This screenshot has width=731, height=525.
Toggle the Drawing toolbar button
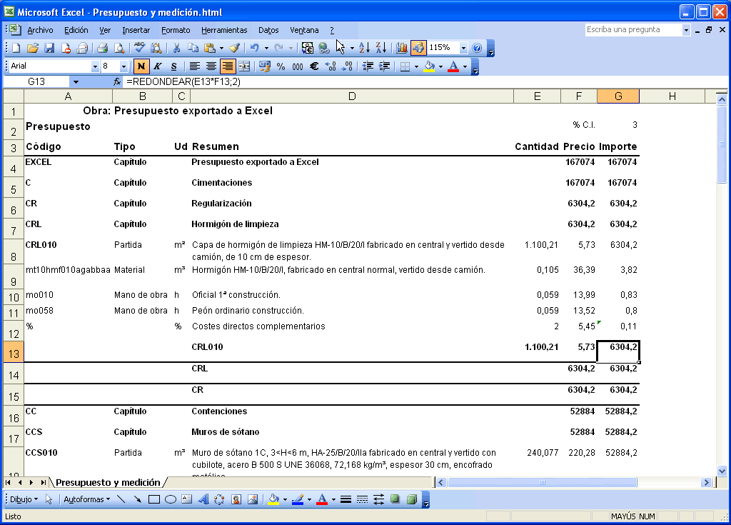[418, 48]
